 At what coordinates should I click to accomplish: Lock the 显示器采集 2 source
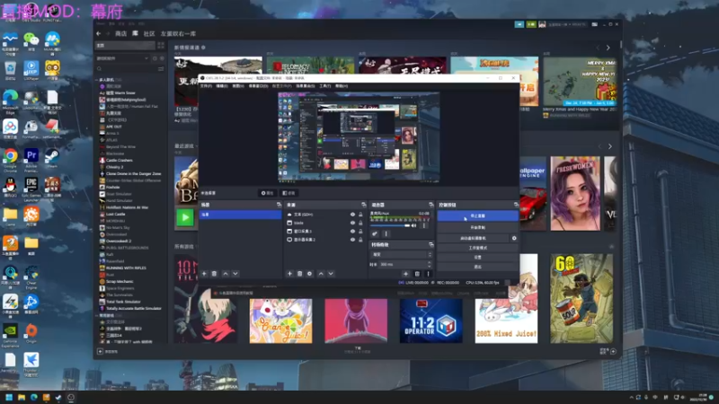coord(360,240)
